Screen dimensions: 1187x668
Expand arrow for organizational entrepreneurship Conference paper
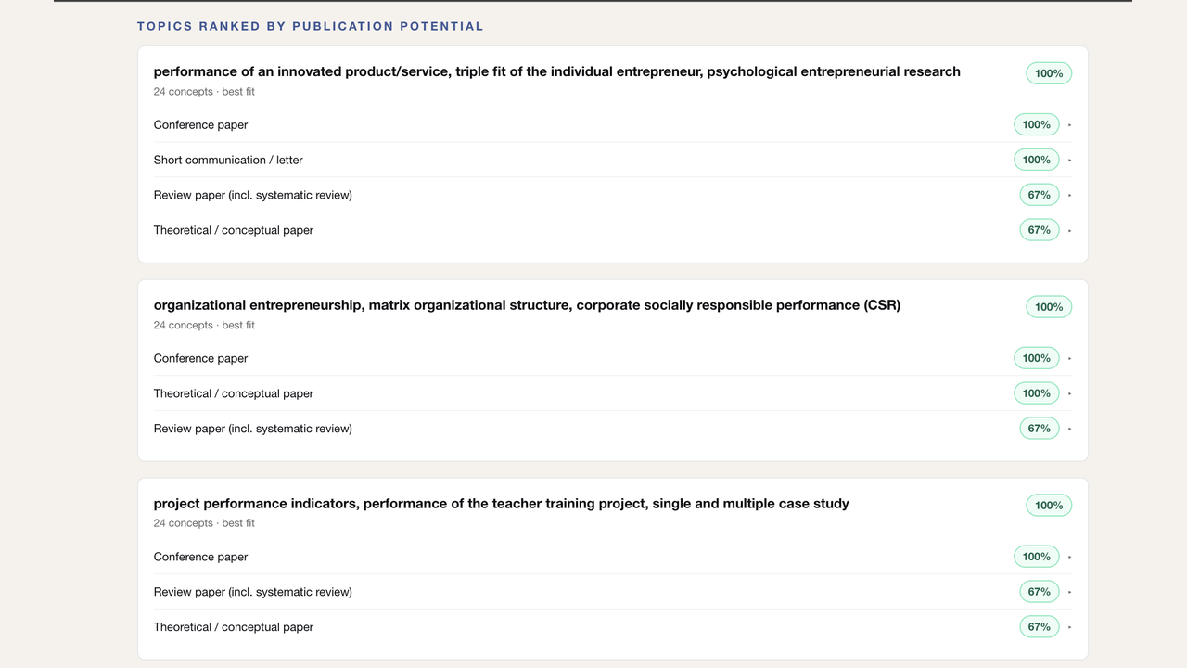coord(1069,358)
